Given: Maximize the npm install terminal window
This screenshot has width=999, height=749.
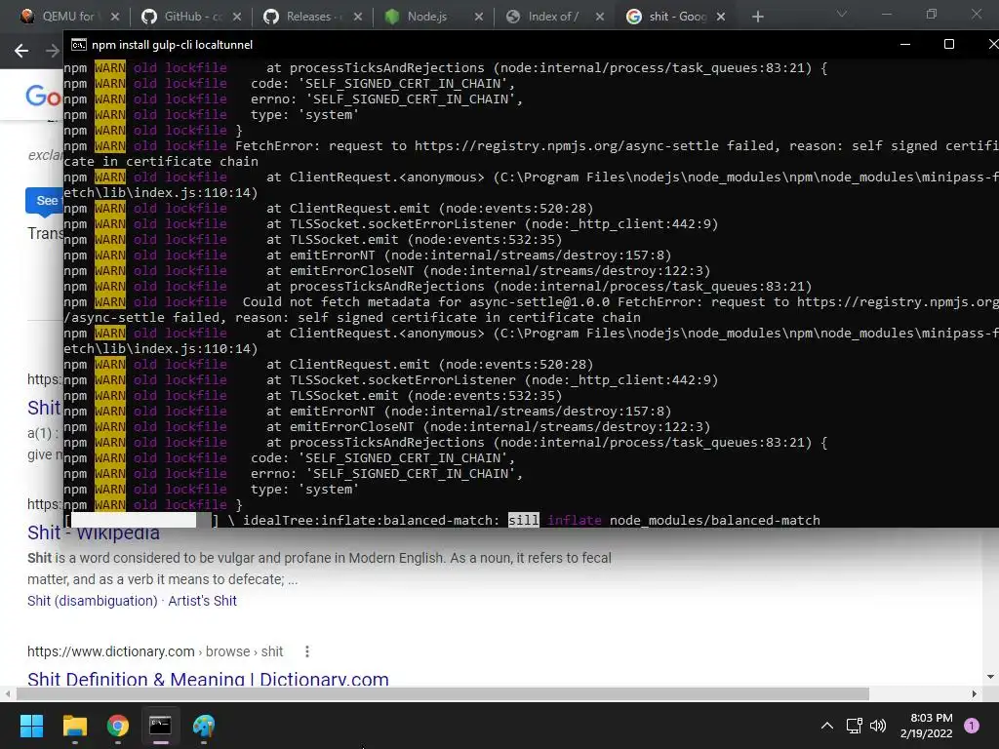Looking at the screenshot, I should click(948, 44).
